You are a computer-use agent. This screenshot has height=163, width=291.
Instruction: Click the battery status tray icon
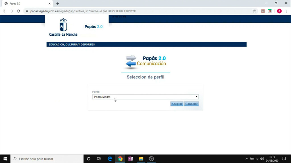pos(252,159)
